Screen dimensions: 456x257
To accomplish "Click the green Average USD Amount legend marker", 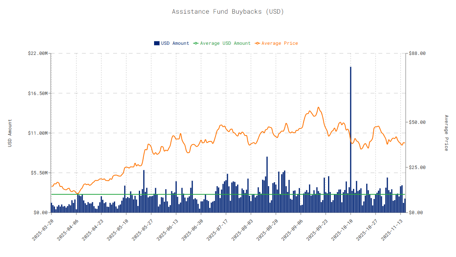I will click(x=196, y=43).
